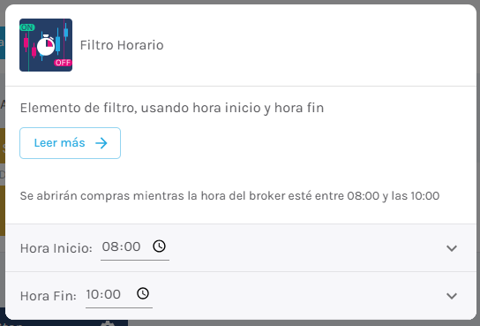This screenshot has width=480, height=326.
Task: Click the green ON badge on the filter icon
Action: (x=27, y=27)
